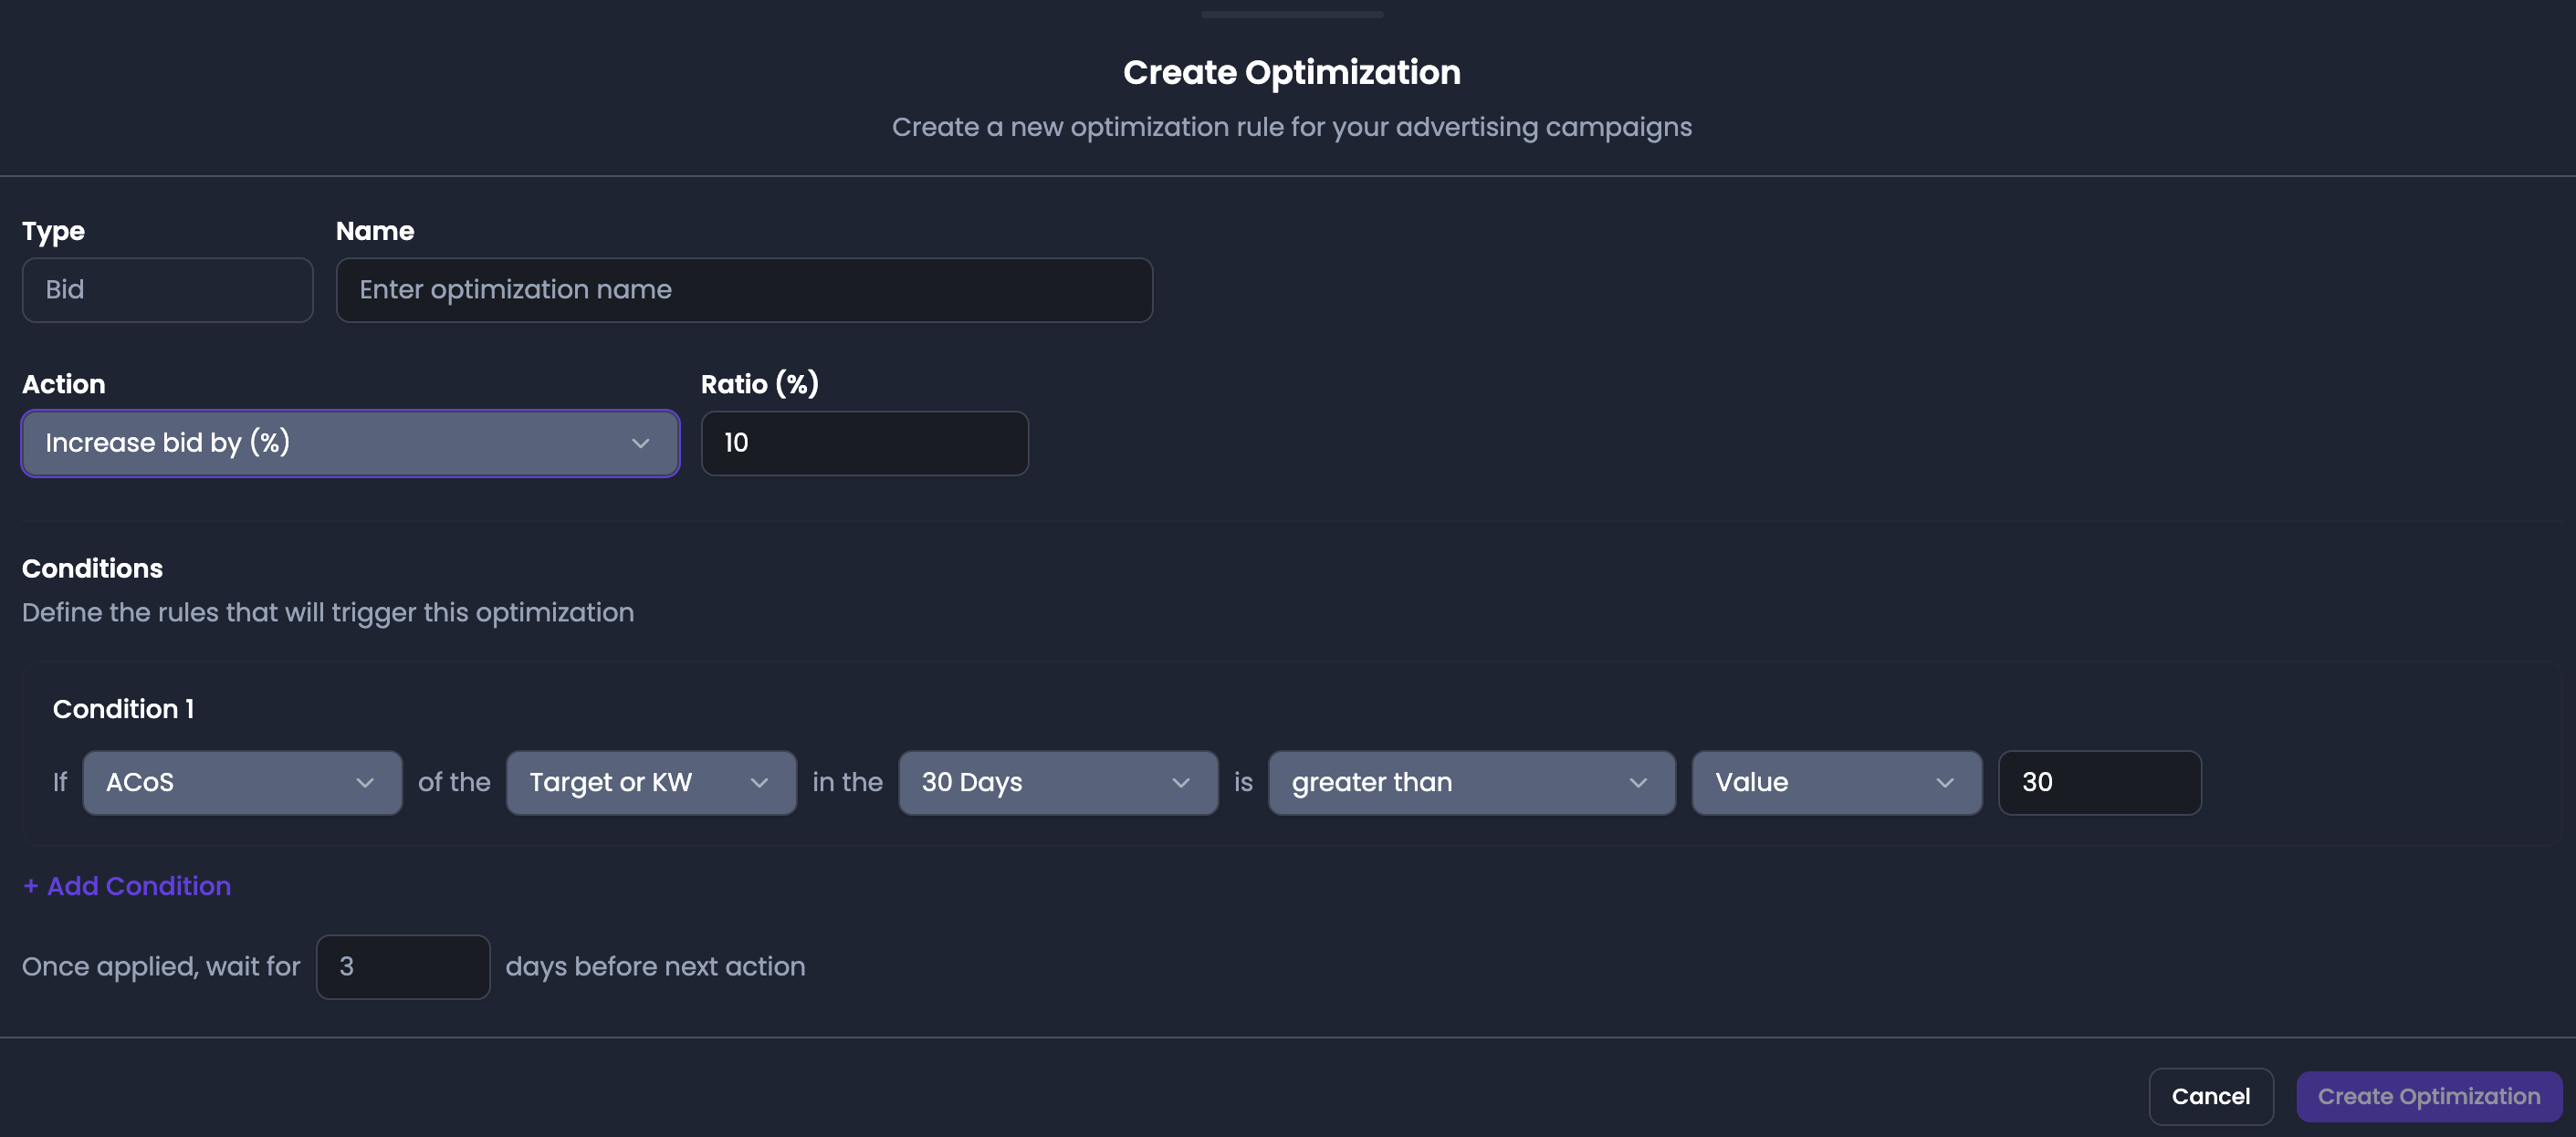The height and width of the screenshot is (1137, 2576).
Task: Click the Ratio (%) input showing 10
Action: [x=864, y=443]
